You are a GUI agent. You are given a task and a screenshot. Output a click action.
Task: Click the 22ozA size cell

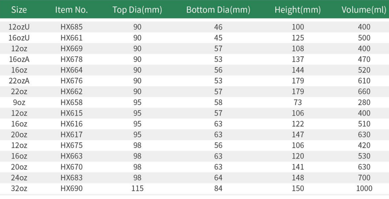click(x=19, y=81)
